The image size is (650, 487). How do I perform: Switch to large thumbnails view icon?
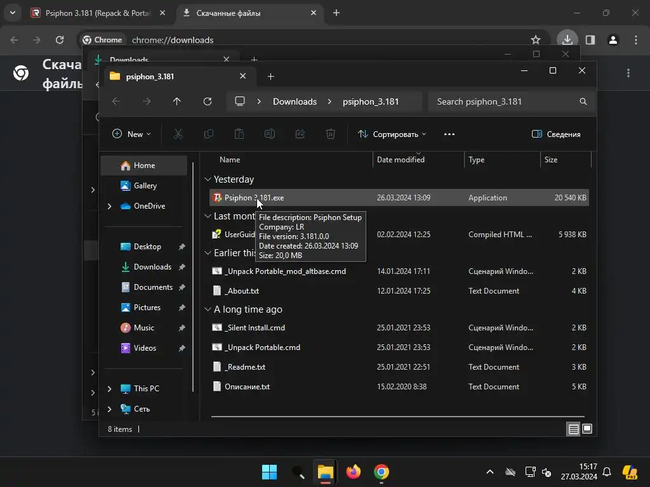(x=587, y=429)
